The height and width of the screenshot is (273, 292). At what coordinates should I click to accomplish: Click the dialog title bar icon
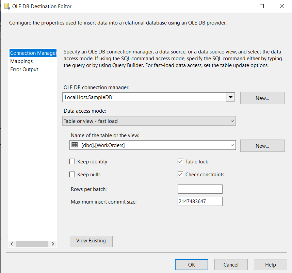pyautogui.click(x=7, y=6)
